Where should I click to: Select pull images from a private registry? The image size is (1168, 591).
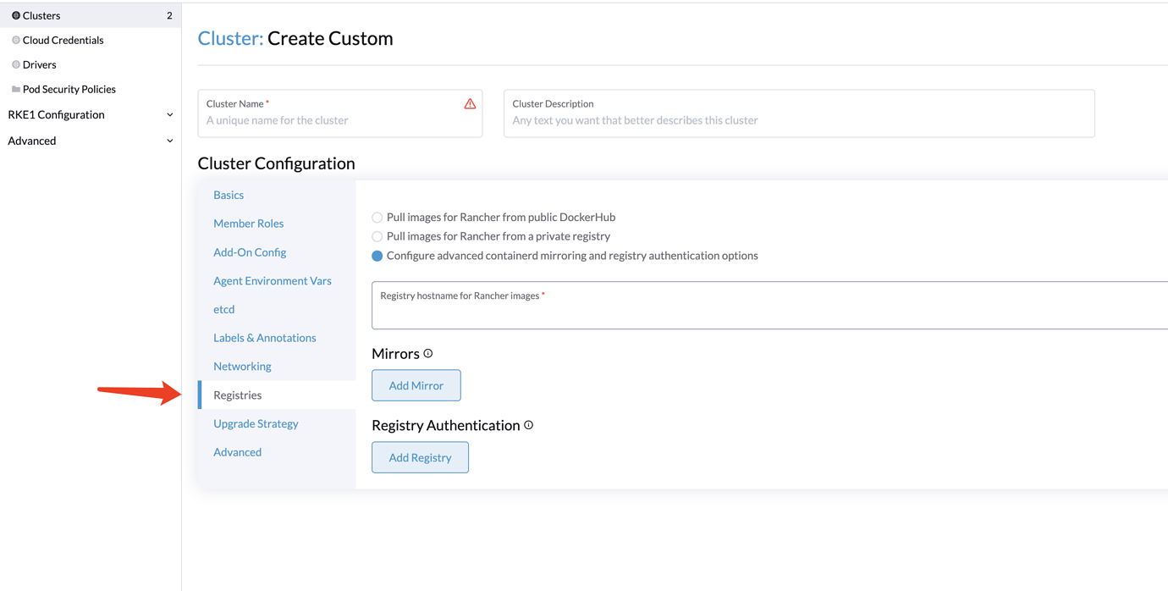click(377, 237)
